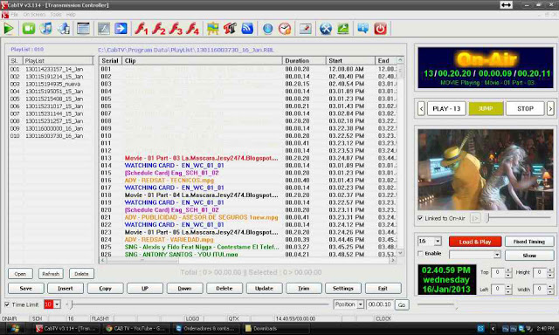This screenshot has width=559, height=335.
Task: Open the Tools menu
Action: tap(56, 15)
